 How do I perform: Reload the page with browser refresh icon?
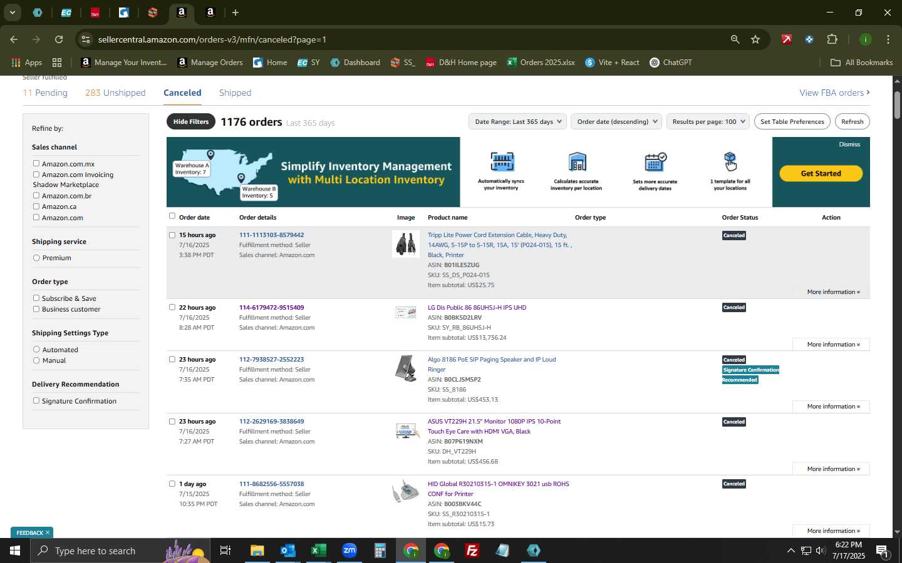click(59, 39)
